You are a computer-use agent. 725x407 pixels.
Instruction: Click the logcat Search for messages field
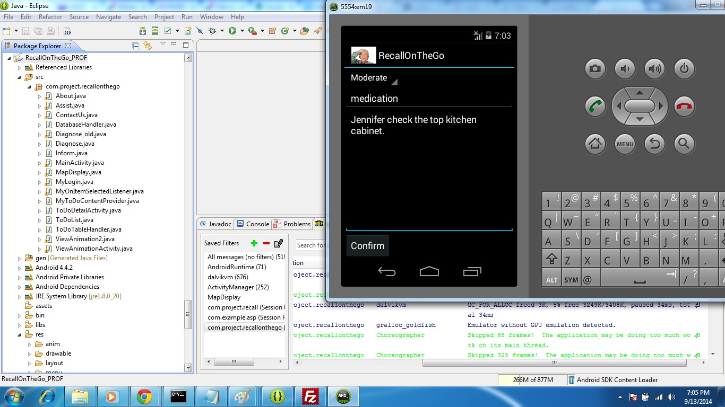[310, 245]
